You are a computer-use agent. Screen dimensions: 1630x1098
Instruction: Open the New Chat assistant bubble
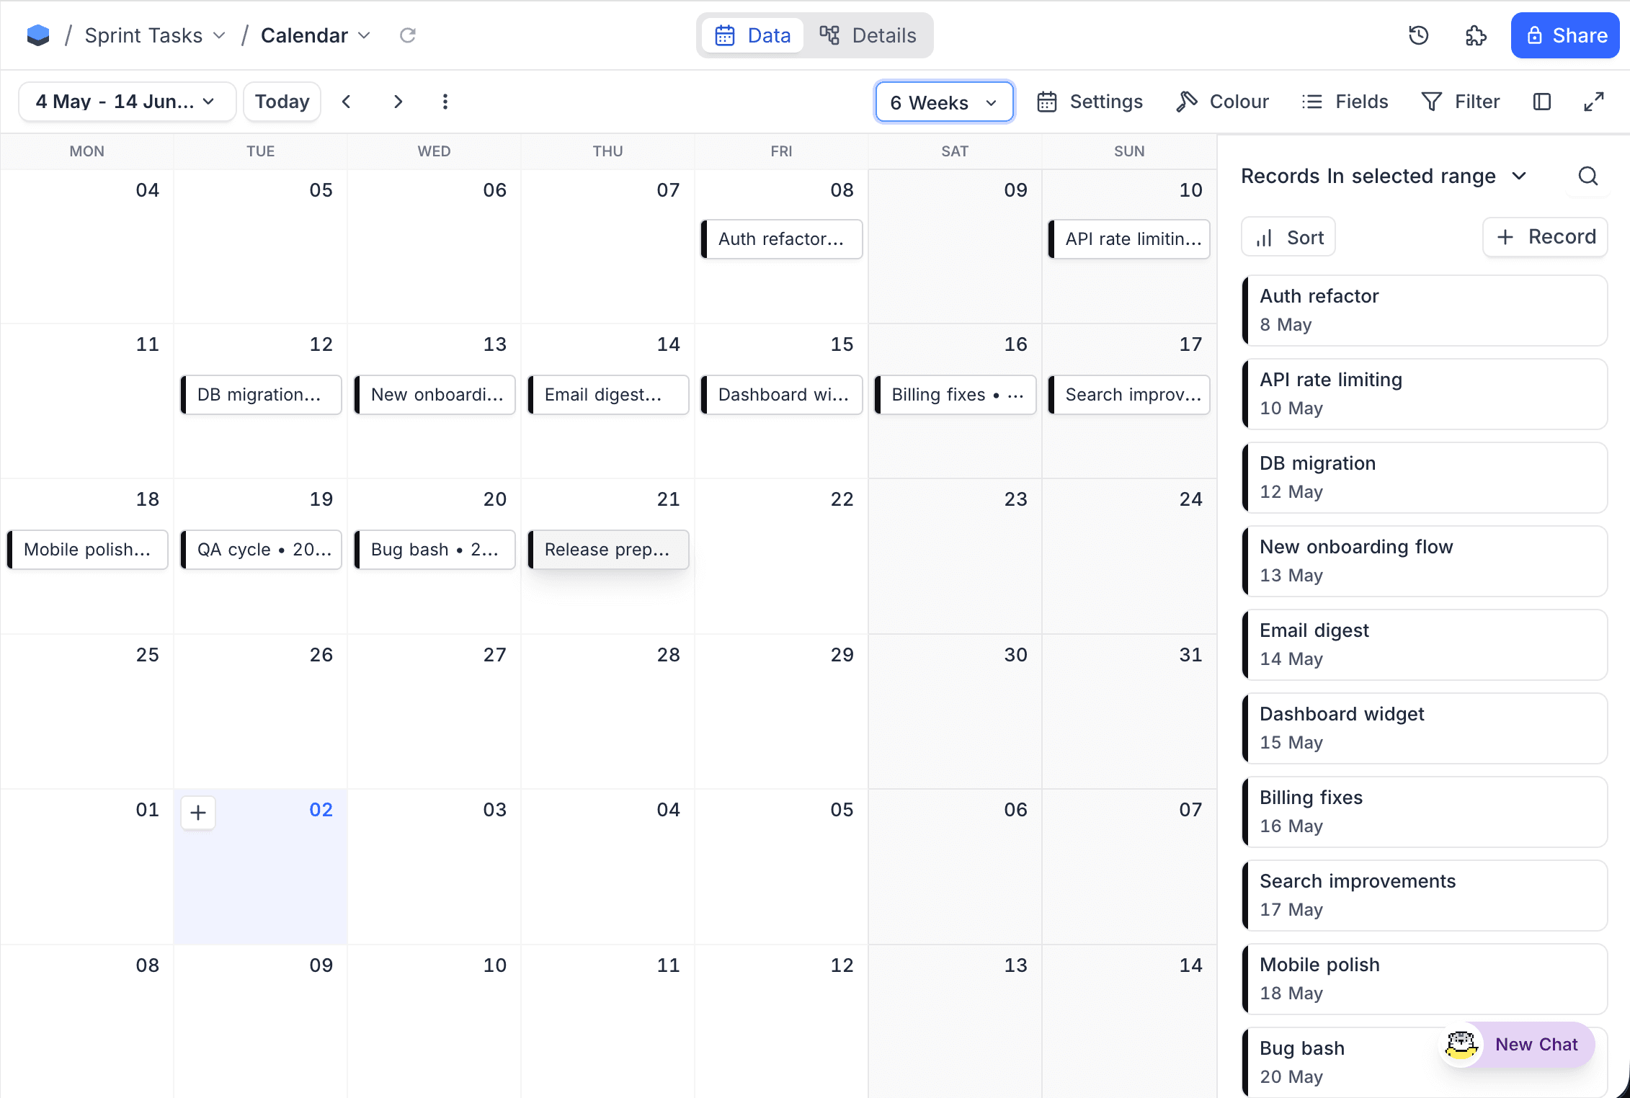tap(1517, 1045)
